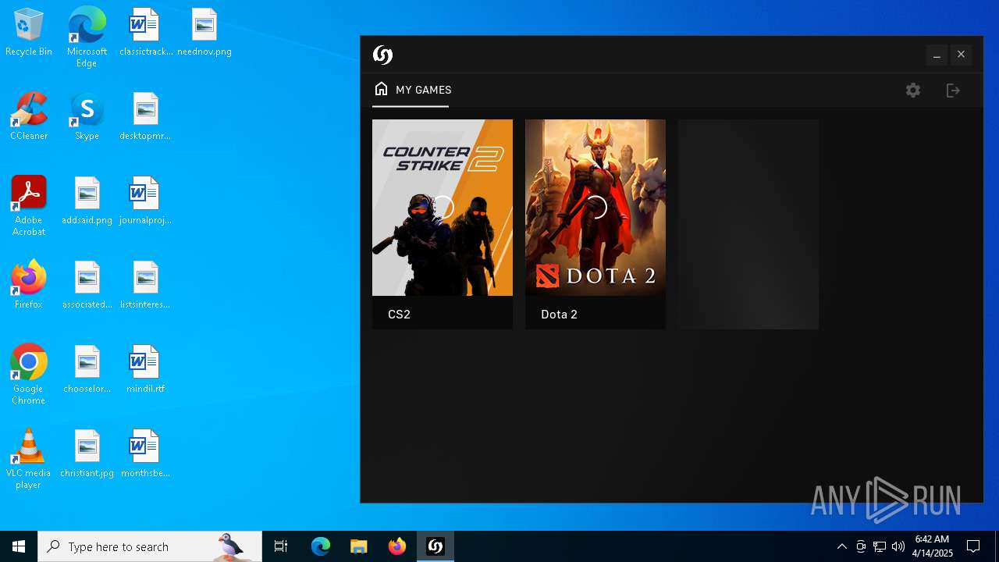Click the taskbar clock and date

tap(932, 546)
